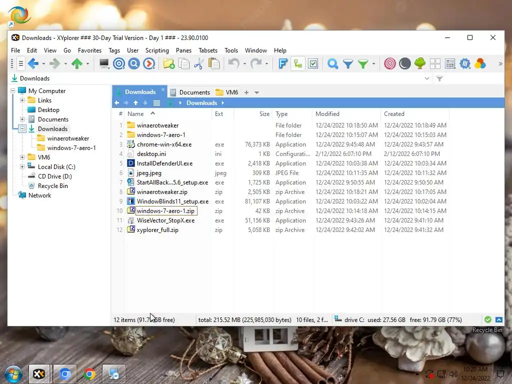This screenshot has height=384, width=512.
Task: Click breadcrumb bar hamburger menu
Action: point(156,103)
